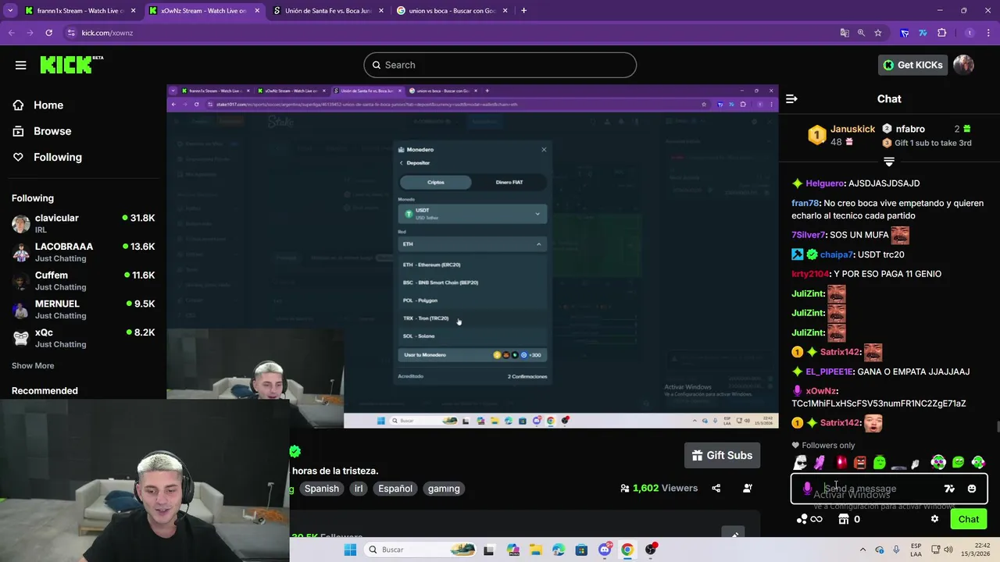Go back with browser back arrow
1000x562 pixels.
coord(12,33)
